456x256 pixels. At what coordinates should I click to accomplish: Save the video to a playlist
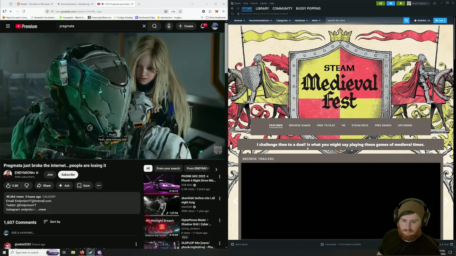pyautogui.click(x=83, y=186)
